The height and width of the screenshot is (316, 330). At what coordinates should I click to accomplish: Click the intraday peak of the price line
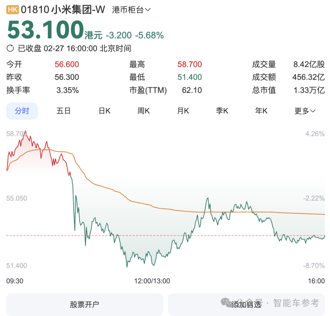(25, 131)
